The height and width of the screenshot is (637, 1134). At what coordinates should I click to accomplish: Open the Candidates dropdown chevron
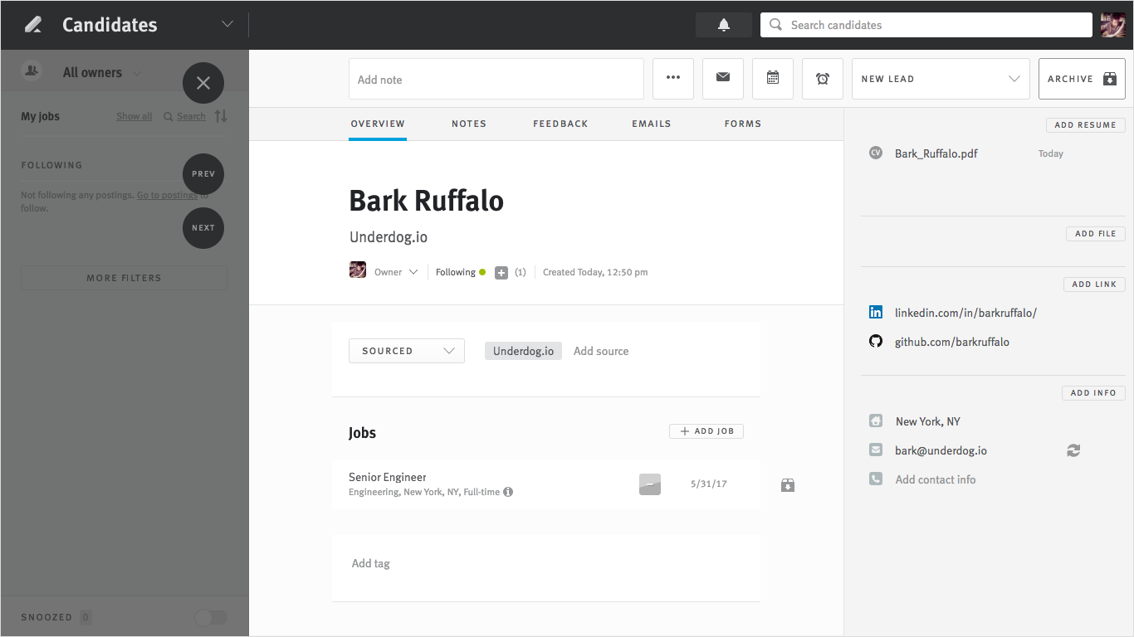(227, 25)
